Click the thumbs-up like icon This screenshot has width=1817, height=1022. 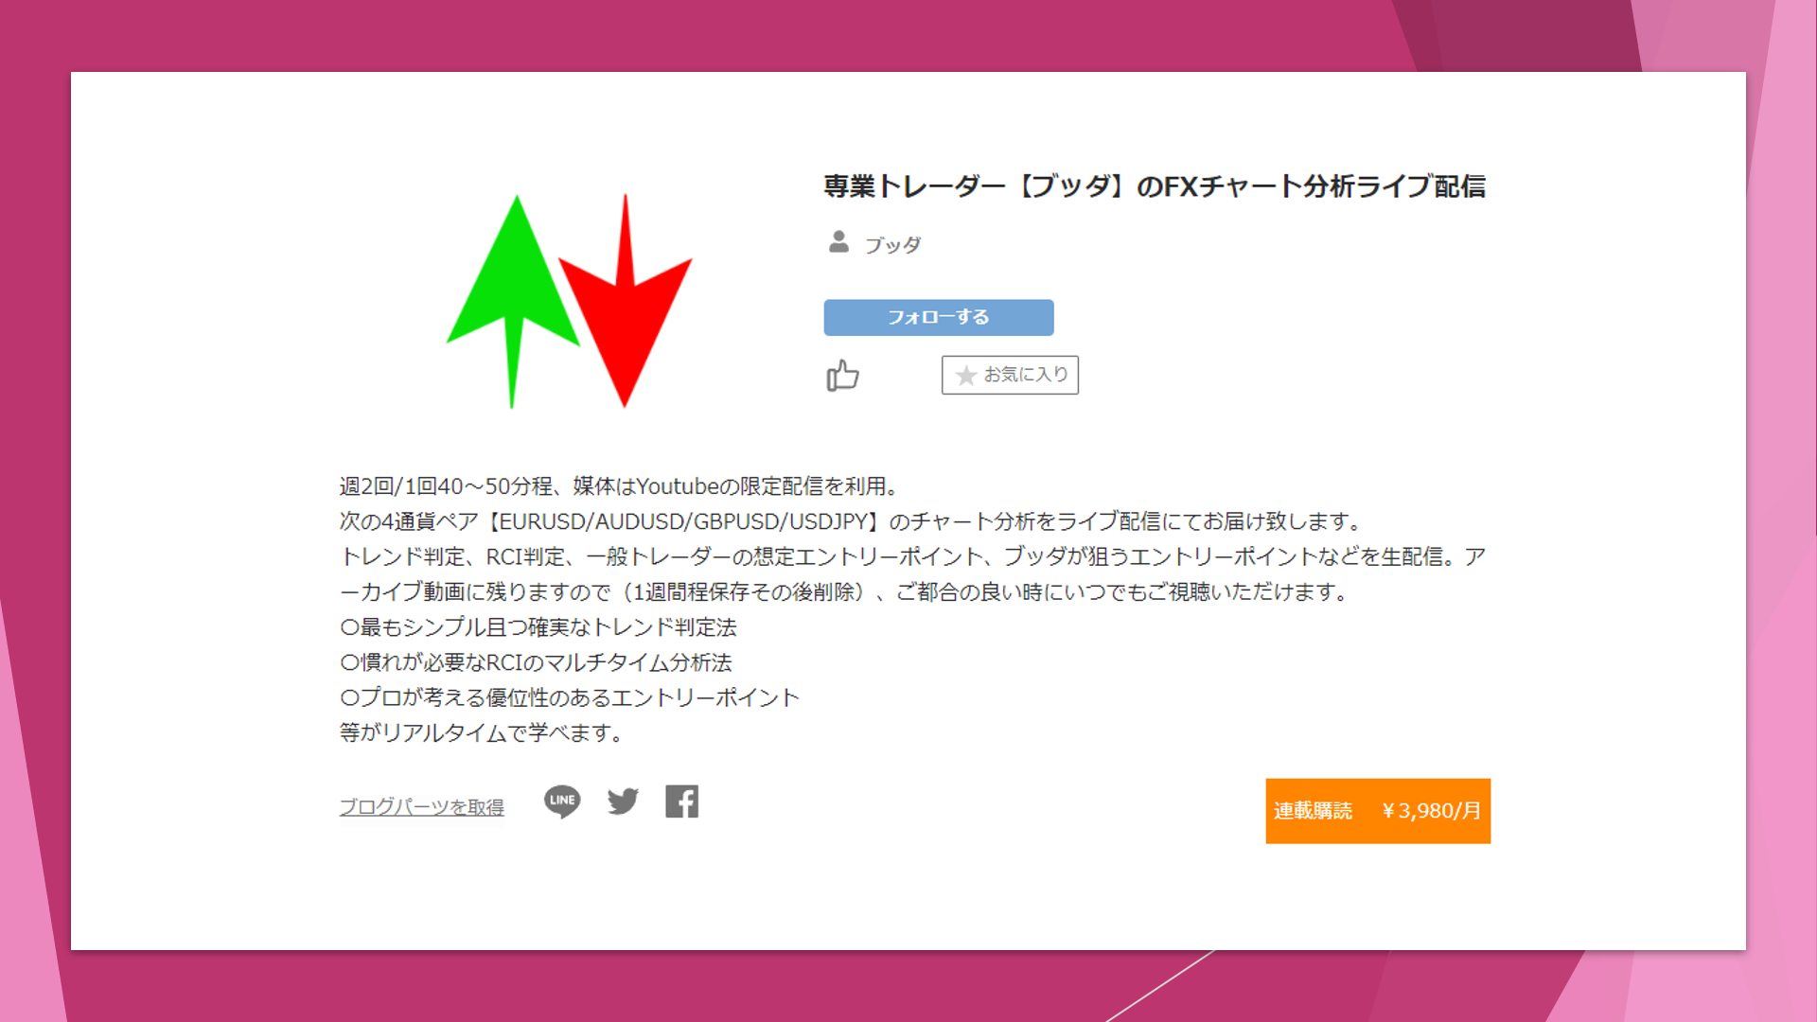point(842,376)
